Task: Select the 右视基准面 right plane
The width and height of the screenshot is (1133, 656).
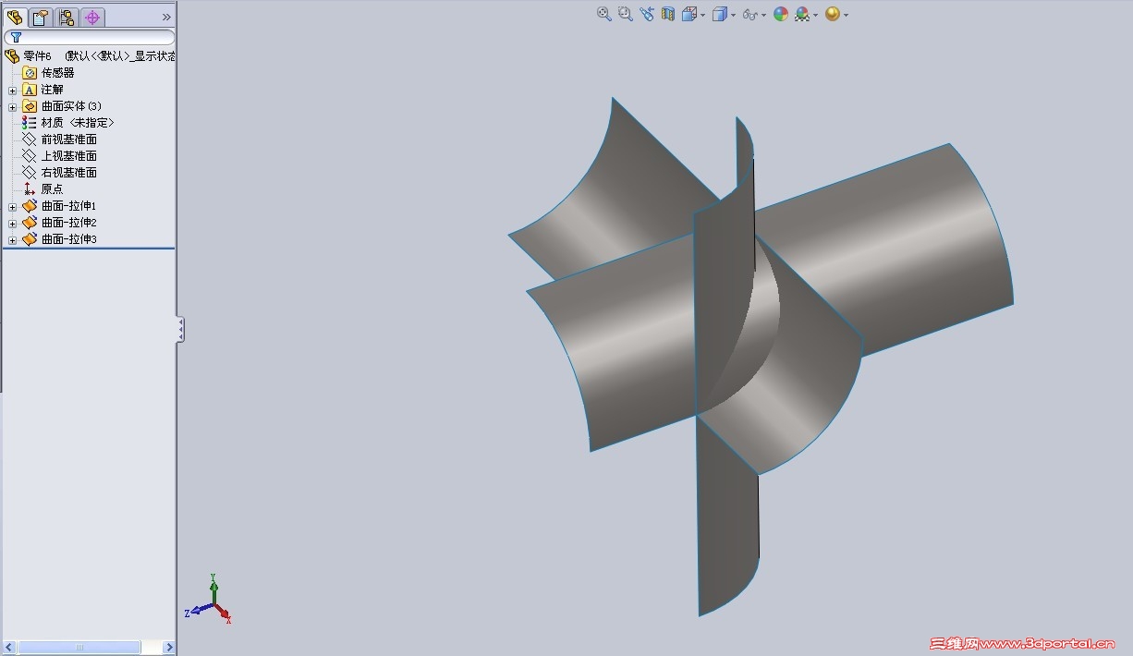Action: coord(68,173)
